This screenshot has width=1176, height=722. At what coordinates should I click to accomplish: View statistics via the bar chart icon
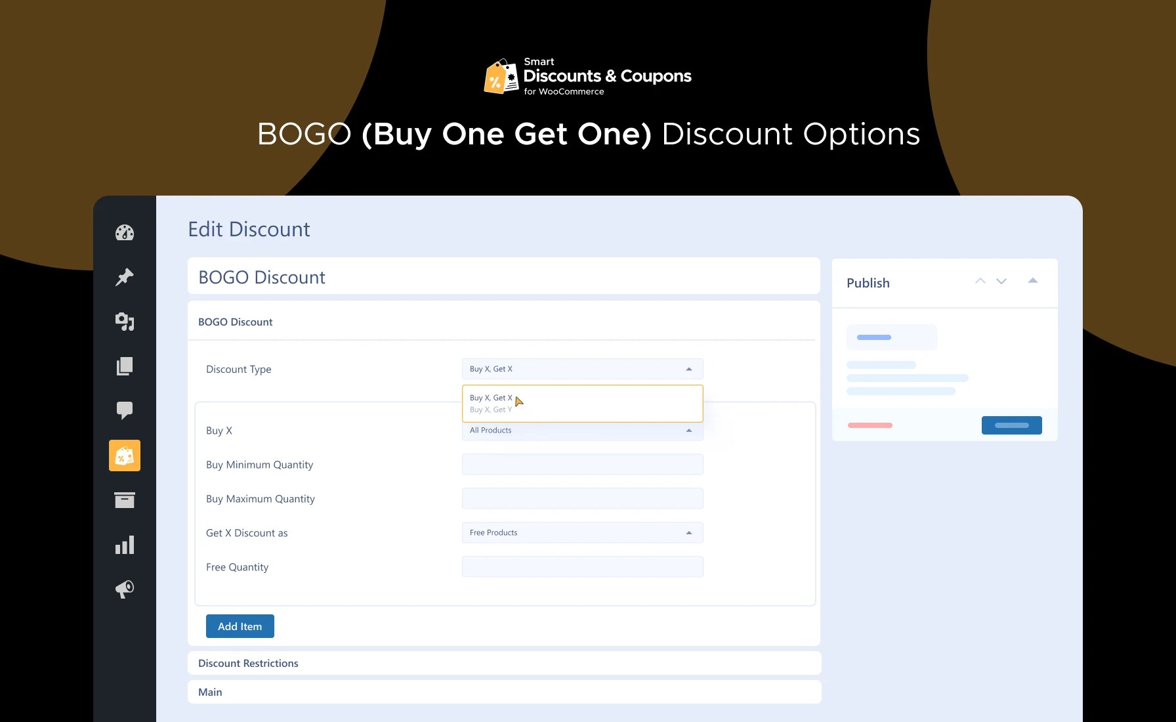(125, 544)
